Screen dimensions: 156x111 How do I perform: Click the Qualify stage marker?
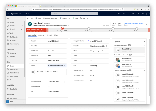[x=63, y=28]
